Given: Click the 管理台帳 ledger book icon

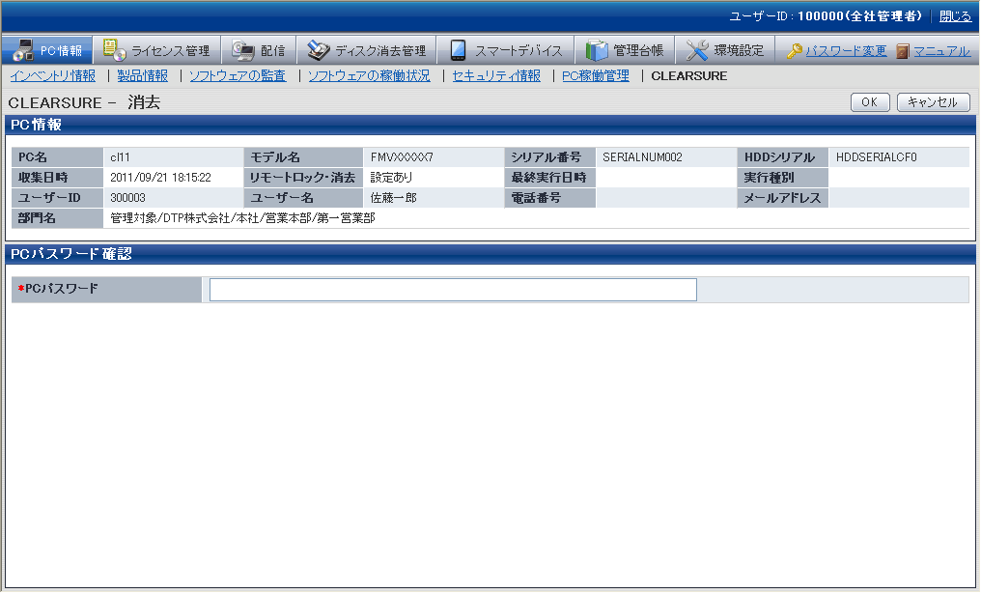Looking at the screenshot, I should [x=597, y=50].
